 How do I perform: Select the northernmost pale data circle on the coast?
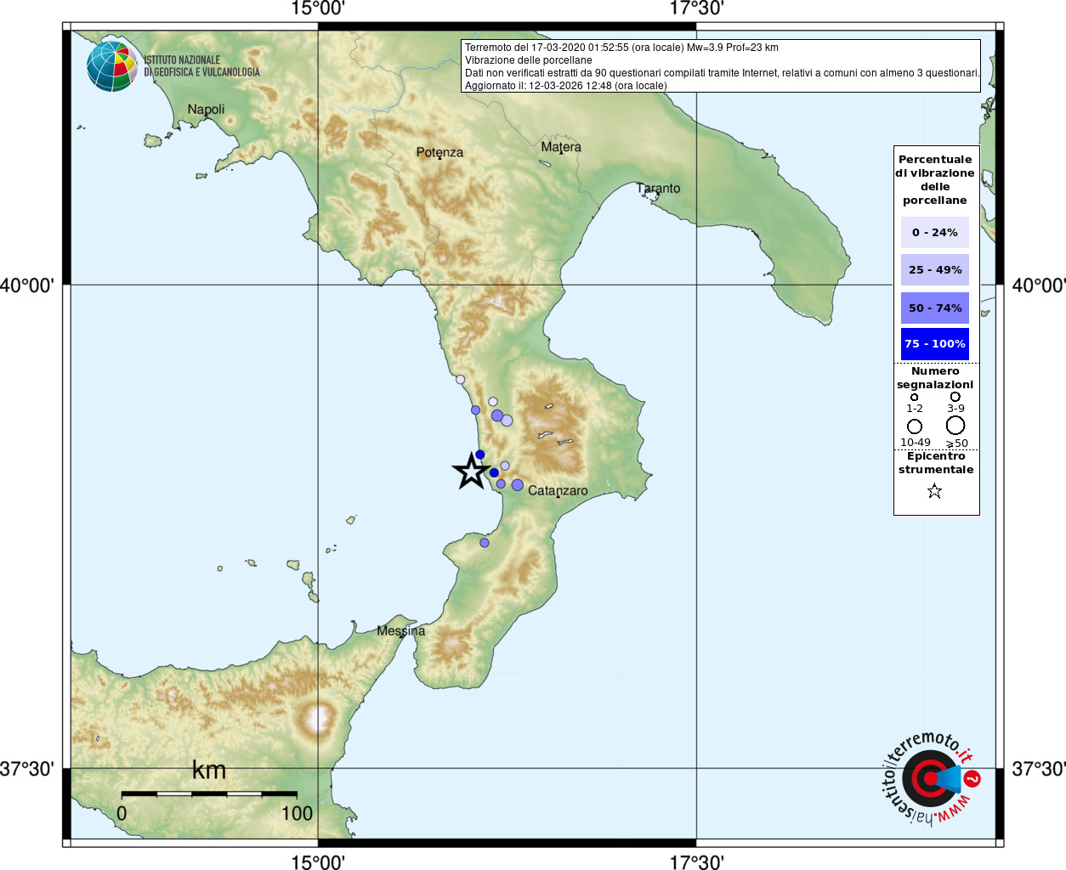(460, 380)
